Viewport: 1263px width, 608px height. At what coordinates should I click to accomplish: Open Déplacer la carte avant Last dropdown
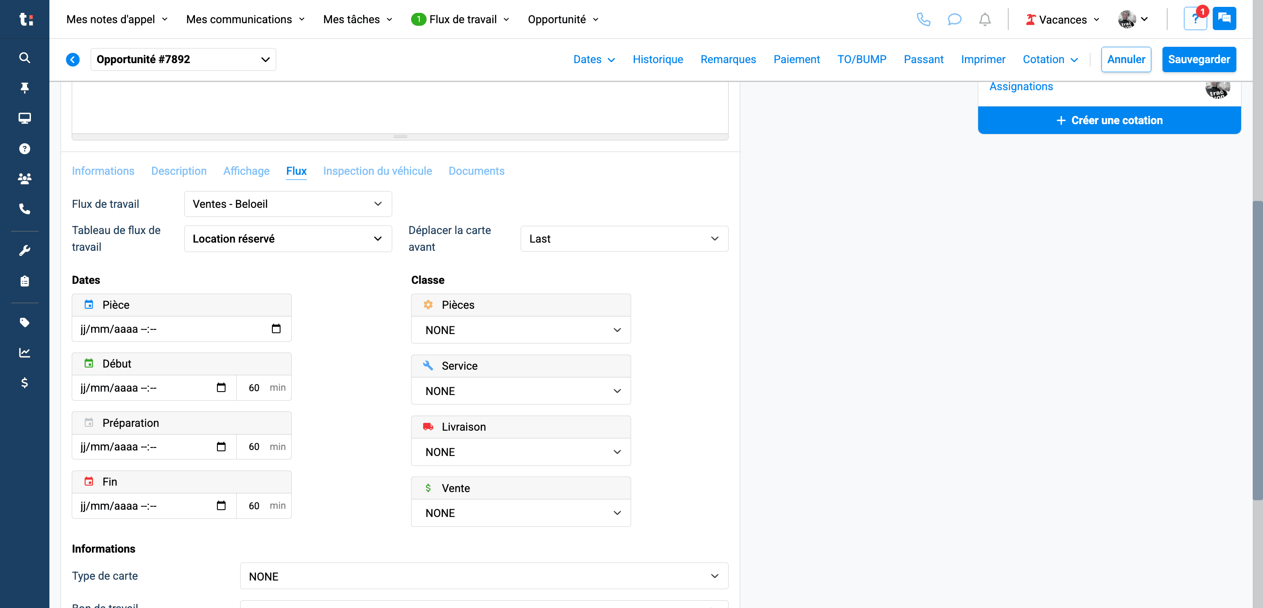(x=624, y=239)
